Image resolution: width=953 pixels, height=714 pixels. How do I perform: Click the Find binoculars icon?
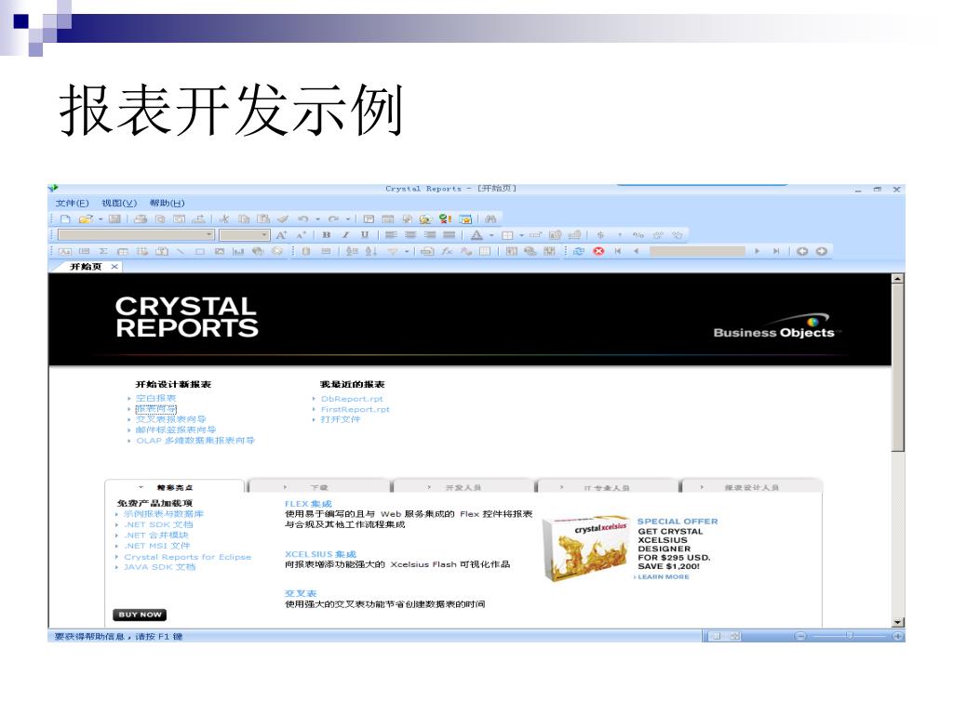pos(490,219)
